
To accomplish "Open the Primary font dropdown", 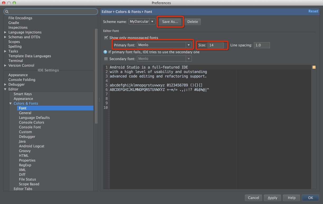I will [x=188, y=45].
